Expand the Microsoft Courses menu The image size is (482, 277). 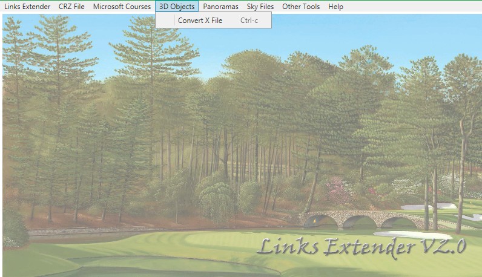[122, 7]
